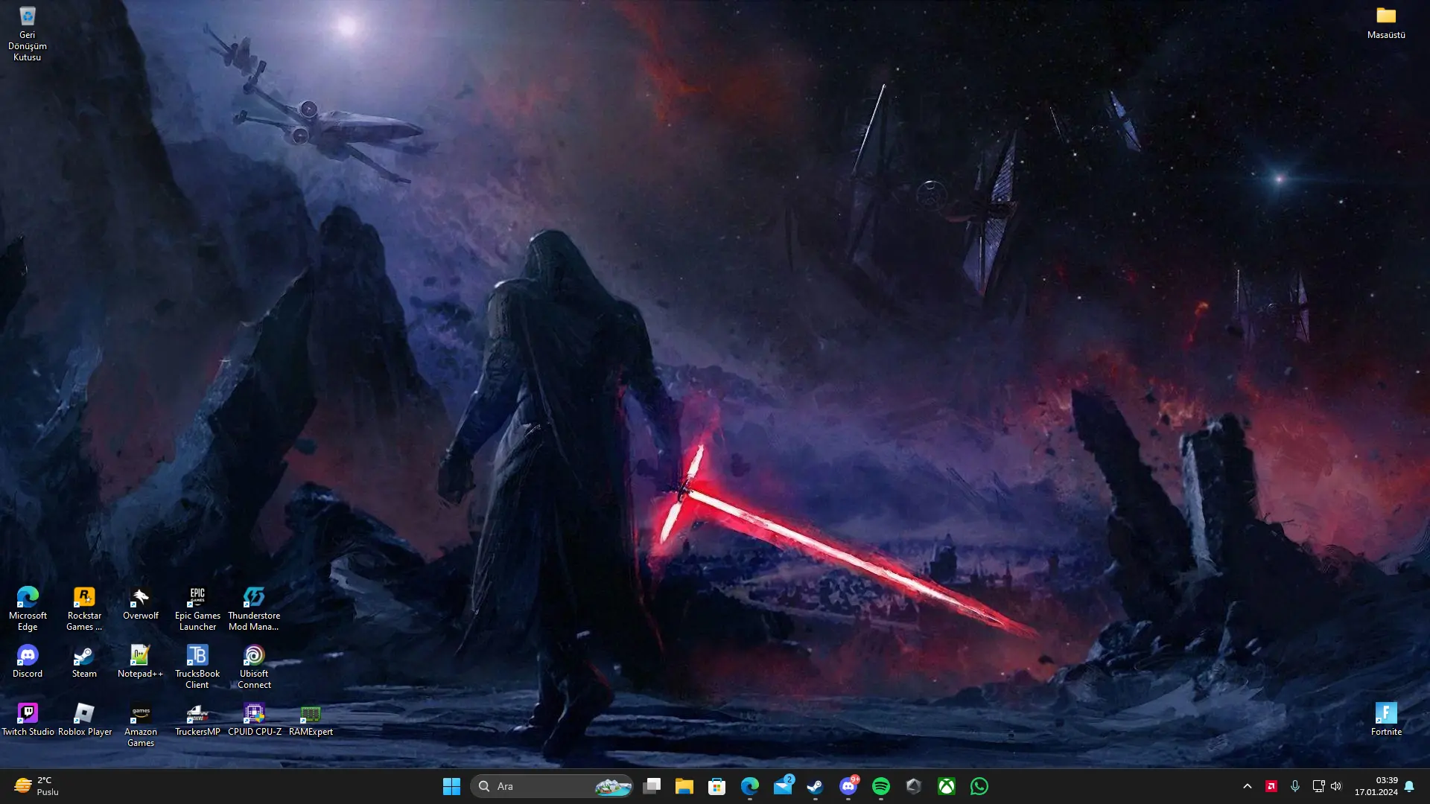This screenshot has width=1430, height=804.
Task: Launch the Xbox app from the taskbar
Action: pos(947,786)
